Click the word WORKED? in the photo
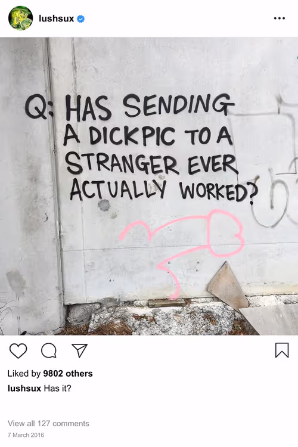The height and width of the screenshot is (447, 298). pyautogui.click(x=218, y=191)
